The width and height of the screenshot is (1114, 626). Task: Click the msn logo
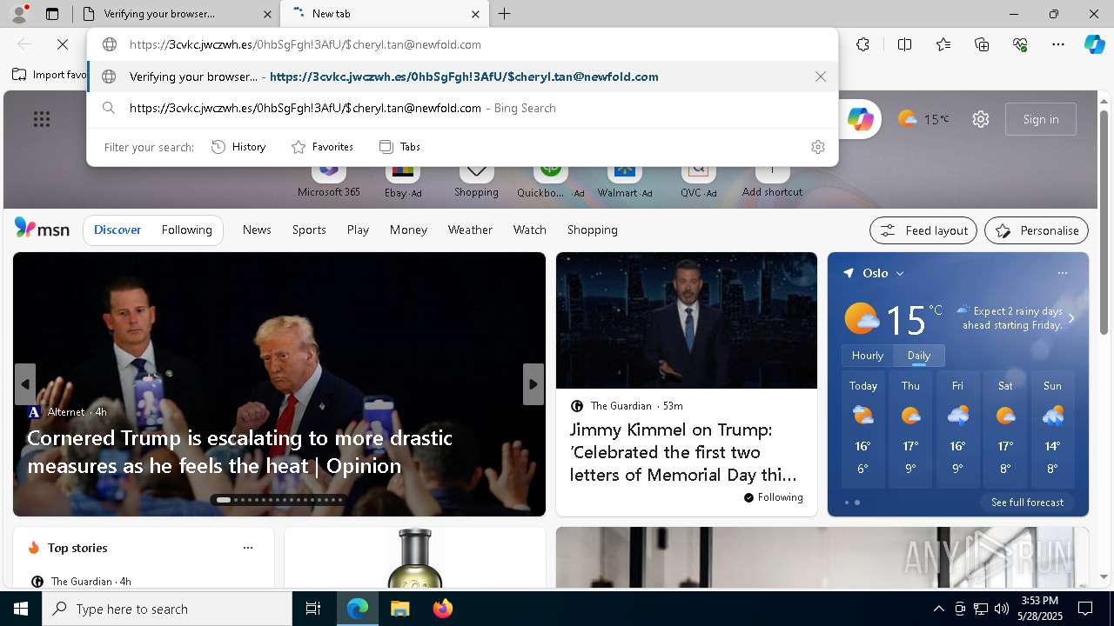pos(42,229)
